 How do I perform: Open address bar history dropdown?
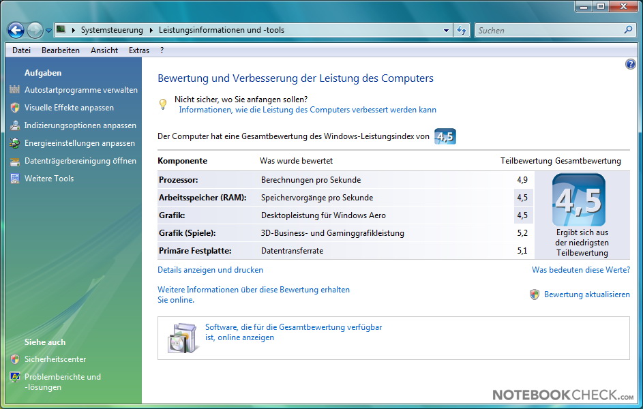(446, 30)
